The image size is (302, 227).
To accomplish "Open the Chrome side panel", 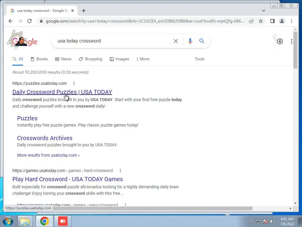I will coord(272,21).
